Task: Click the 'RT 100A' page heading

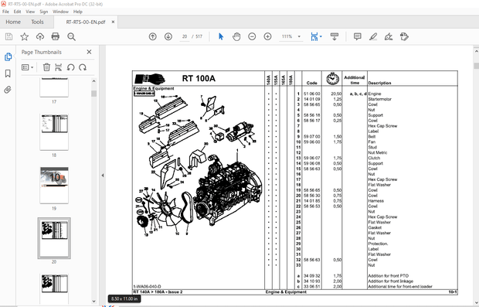Action: coord(199,79)
